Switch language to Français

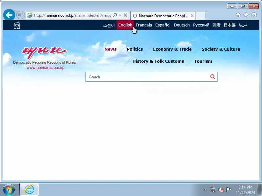[x=144, y=25]
